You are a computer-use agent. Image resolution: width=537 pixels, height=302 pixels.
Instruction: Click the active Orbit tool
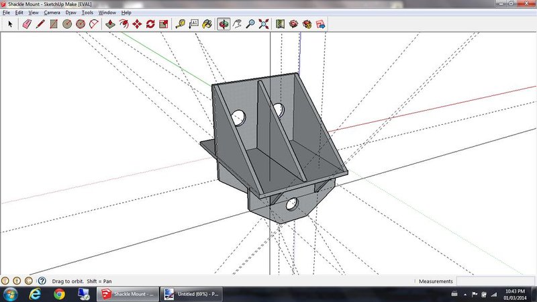pyautogui.click(x=224, y=24)
